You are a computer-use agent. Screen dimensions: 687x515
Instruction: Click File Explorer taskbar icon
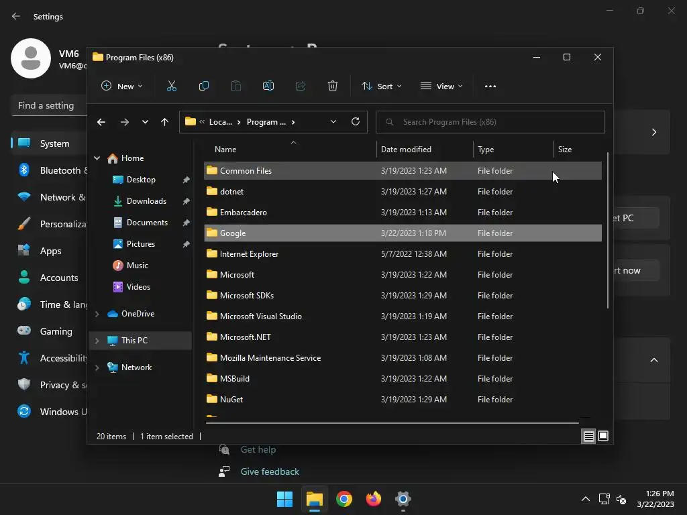point(315,499)
